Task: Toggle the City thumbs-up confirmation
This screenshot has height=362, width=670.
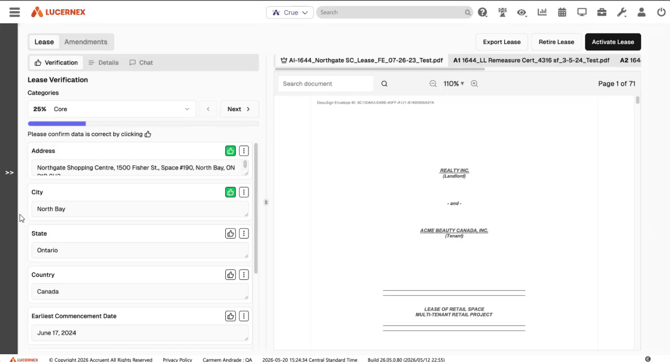Action: (230, 192)
